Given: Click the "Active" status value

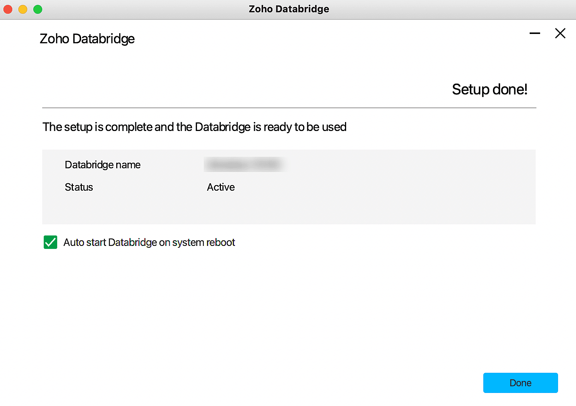Looking at the screenshot, I should pos(221,187).
